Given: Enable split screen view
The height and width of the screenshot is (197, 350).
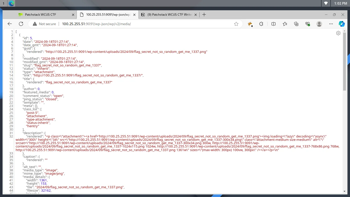Looking at the screenshot, I should tap(273, 24).
